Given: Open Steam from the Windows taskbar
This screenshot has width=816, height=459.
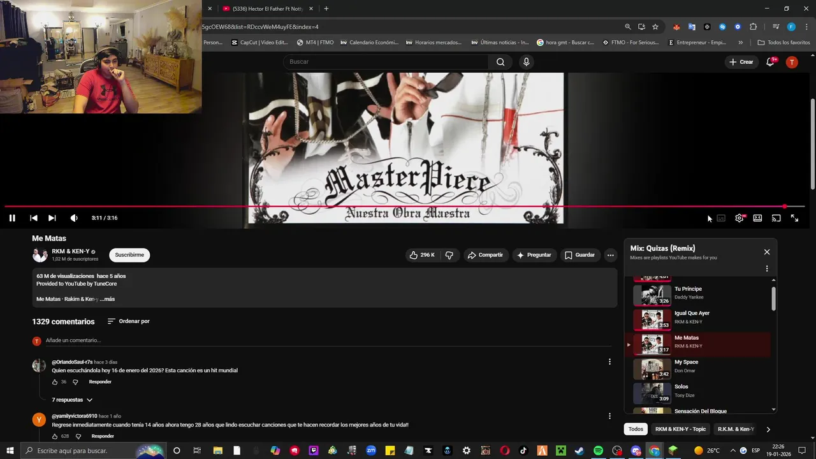Looking at the screenshot, I should tap(579, 451).
